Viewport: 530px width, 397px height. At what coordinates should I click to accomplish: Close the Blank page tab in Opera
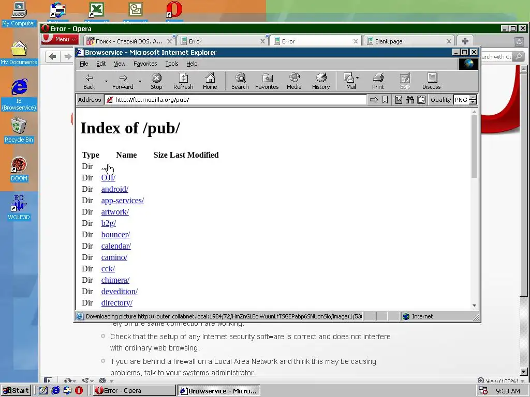point(449,41)
